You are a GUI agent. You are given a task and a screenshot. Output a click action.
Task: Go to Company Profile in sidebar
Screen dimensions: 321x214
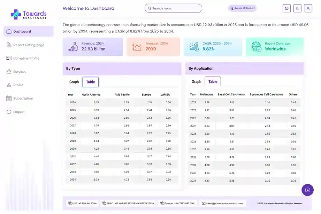tap(26, 58)
